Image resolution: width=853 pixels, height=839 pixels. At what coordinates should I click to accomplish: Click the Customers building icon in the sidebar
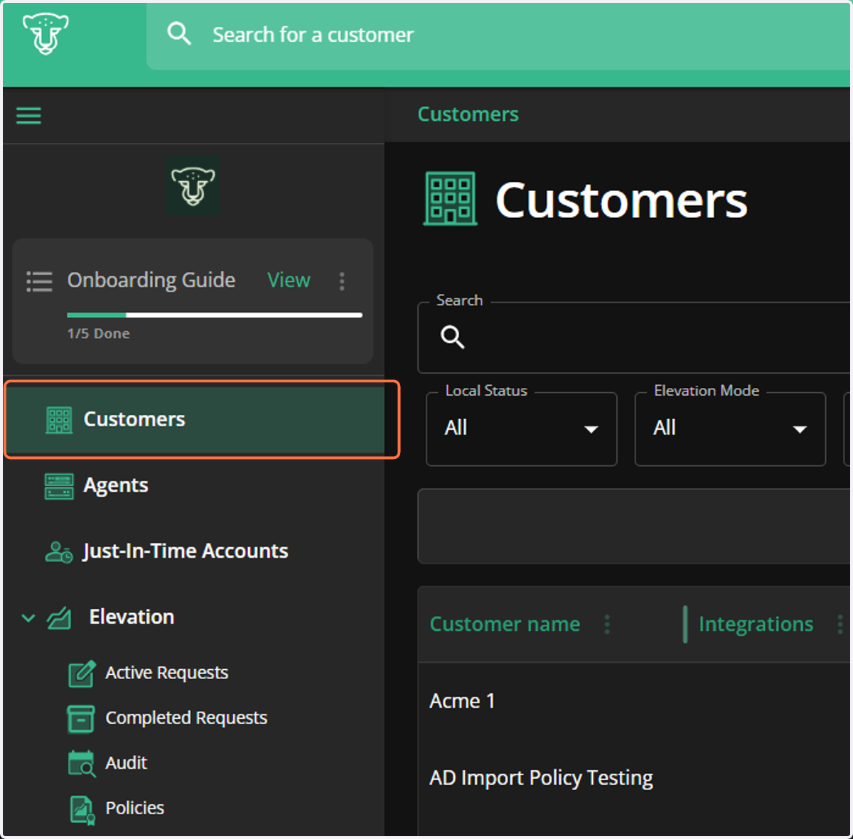point(59,420)
